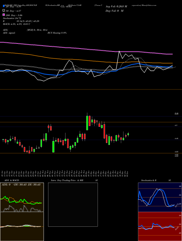Image resolution: width=182 pixels, height=241 pixels.
Task: Click the 'MACD: 4.58, 4.59, -0.01 C' line
Action: [16, 24]
